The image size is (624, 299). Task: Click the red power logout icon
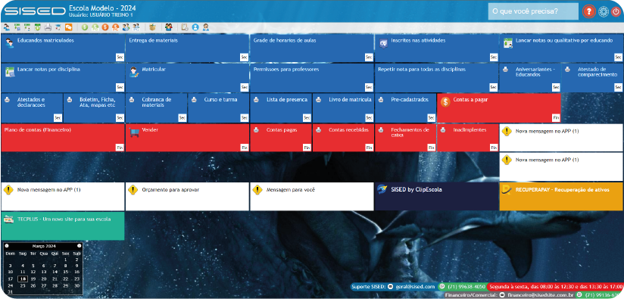point(616,11)
